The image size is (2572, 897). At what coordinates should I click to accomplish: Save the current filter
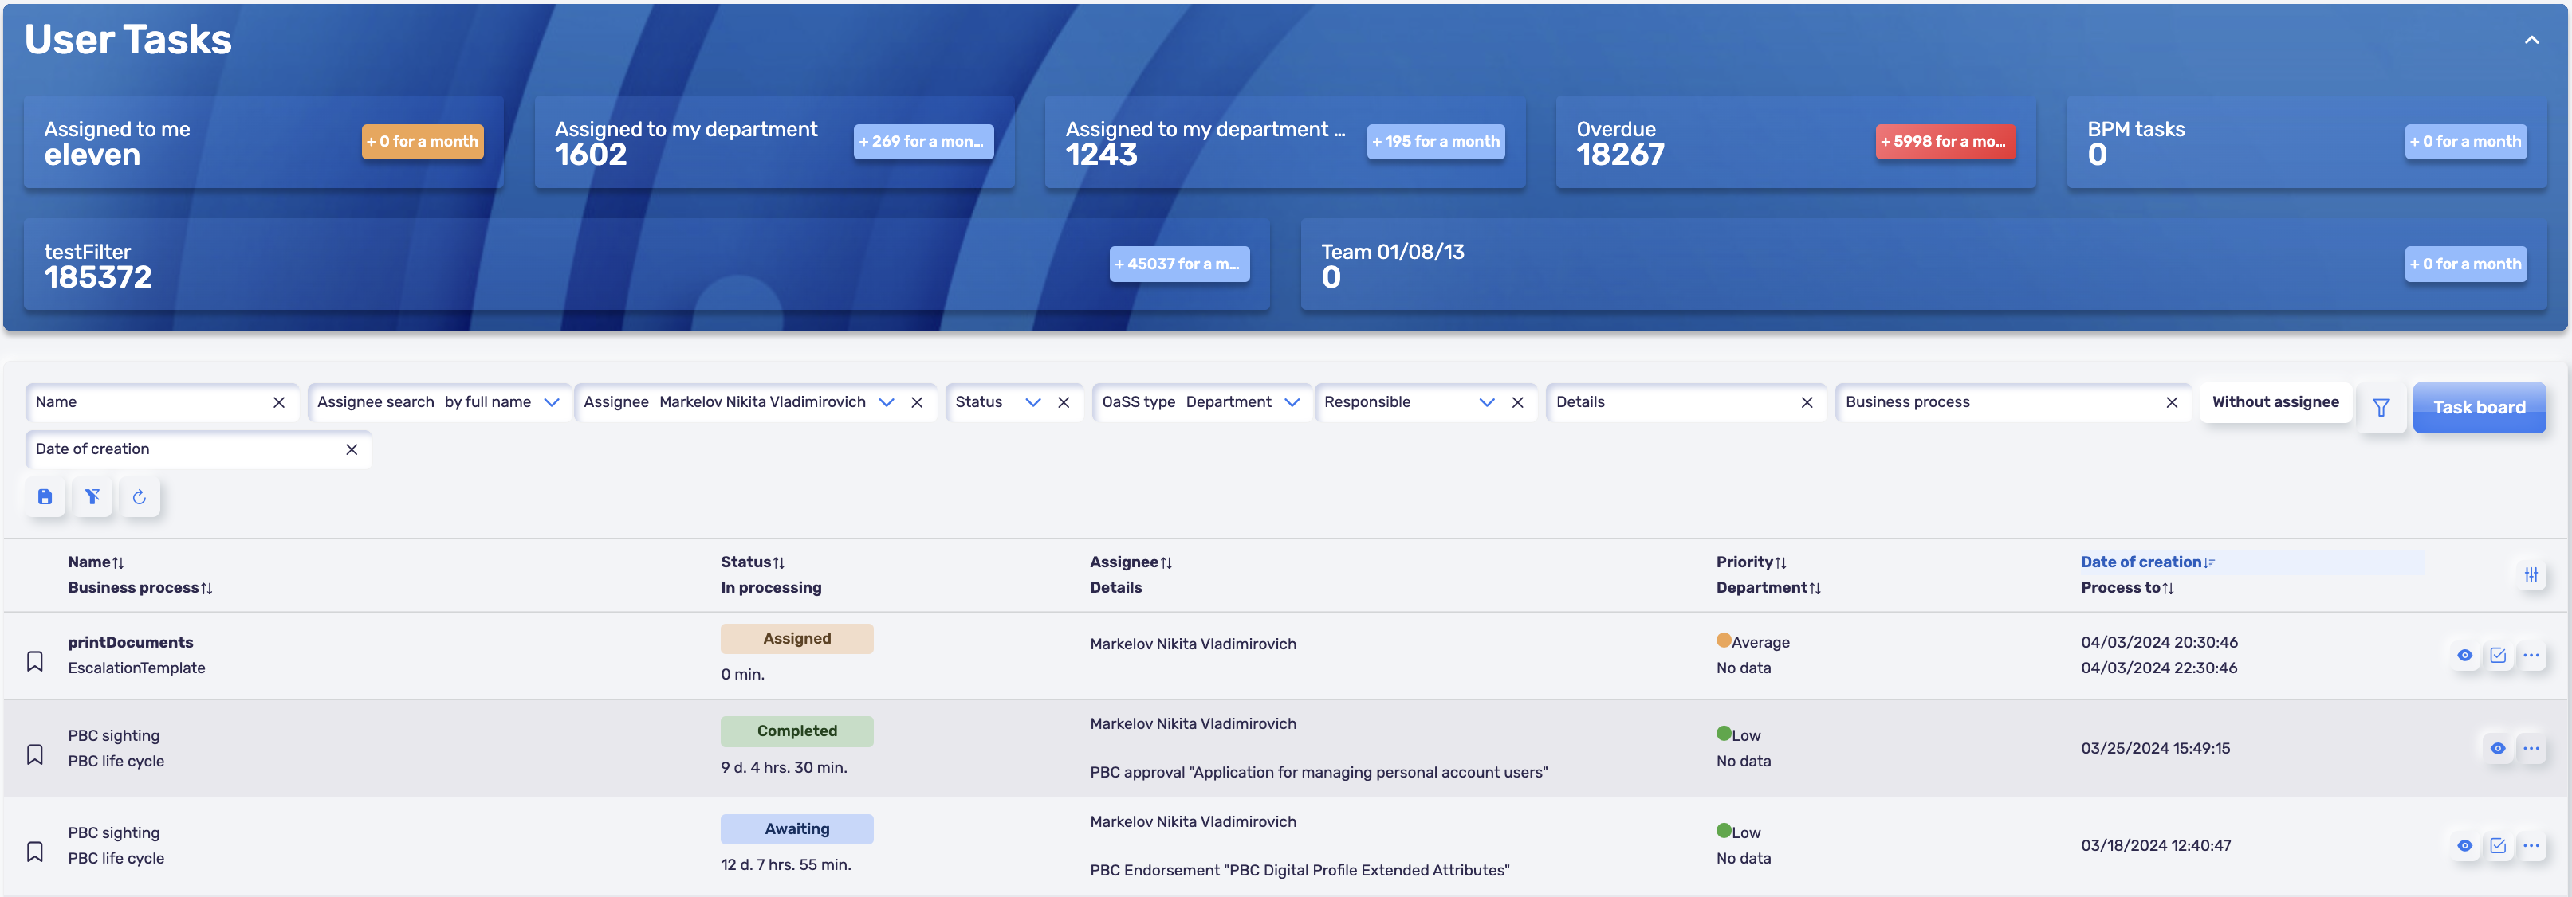45,497
